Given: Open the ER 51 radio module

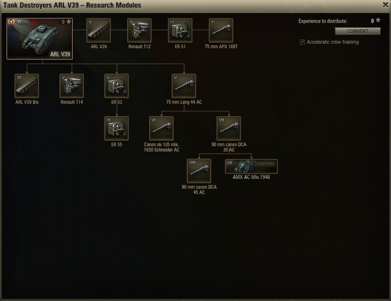Looking at the screenshot, I should (x=180, y=30).
